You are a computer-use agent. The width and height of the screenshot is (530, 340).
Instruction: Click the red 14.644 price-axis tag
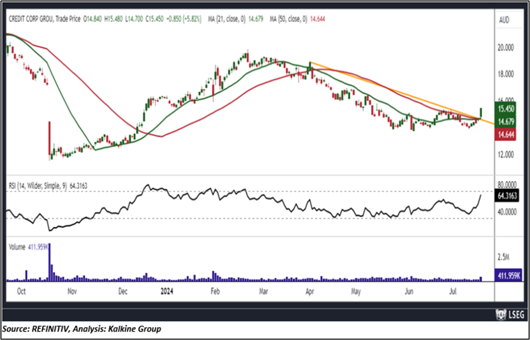pos(505,134)
